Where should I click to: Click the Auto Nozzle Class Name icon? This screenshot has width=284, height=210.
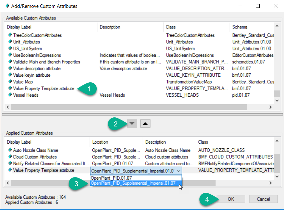click(10, 150)
